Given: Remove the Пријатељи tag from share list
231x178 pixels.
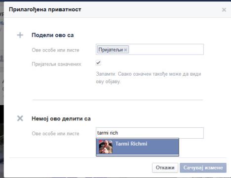Looking at the screenshot, I should pyautogui.click(x=125, y=50).
